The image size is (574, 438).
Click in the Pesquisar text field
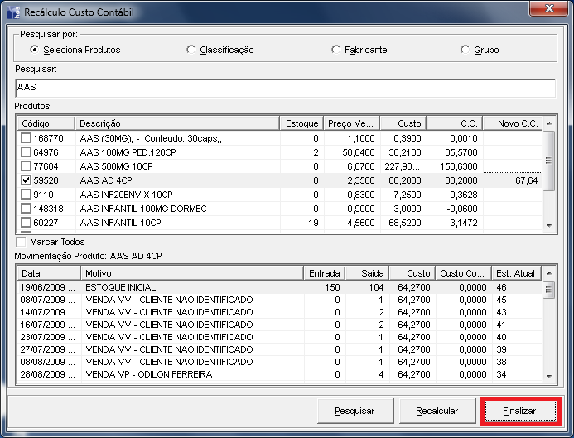tap(284, 86)
